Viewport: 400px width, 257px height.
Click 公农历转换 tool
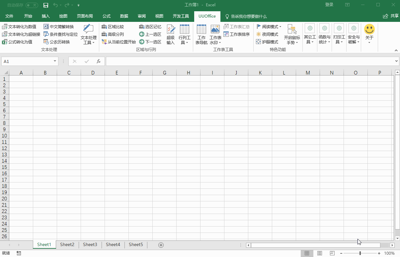click(57, 42)
